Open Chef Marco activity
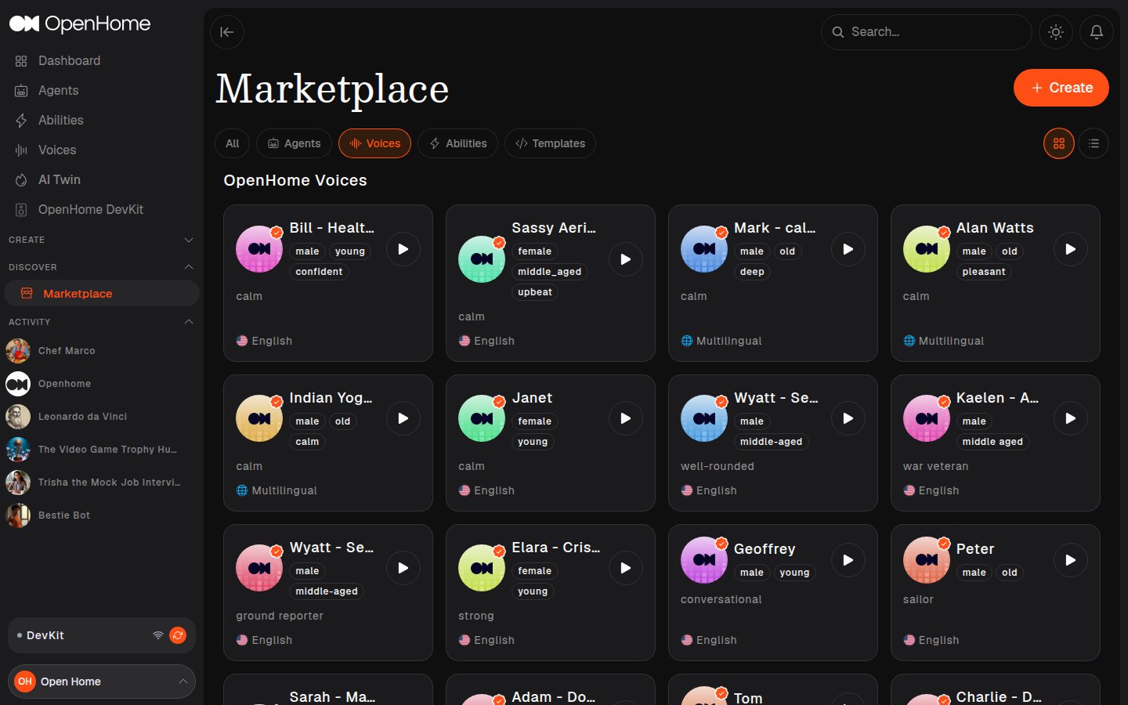This screenshot has height=705, width=1128. click(x=102, y=351)
